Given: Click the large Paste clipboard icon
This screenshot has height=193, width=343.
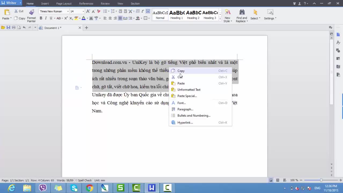Looking at the screenshot, I should 7,12.
